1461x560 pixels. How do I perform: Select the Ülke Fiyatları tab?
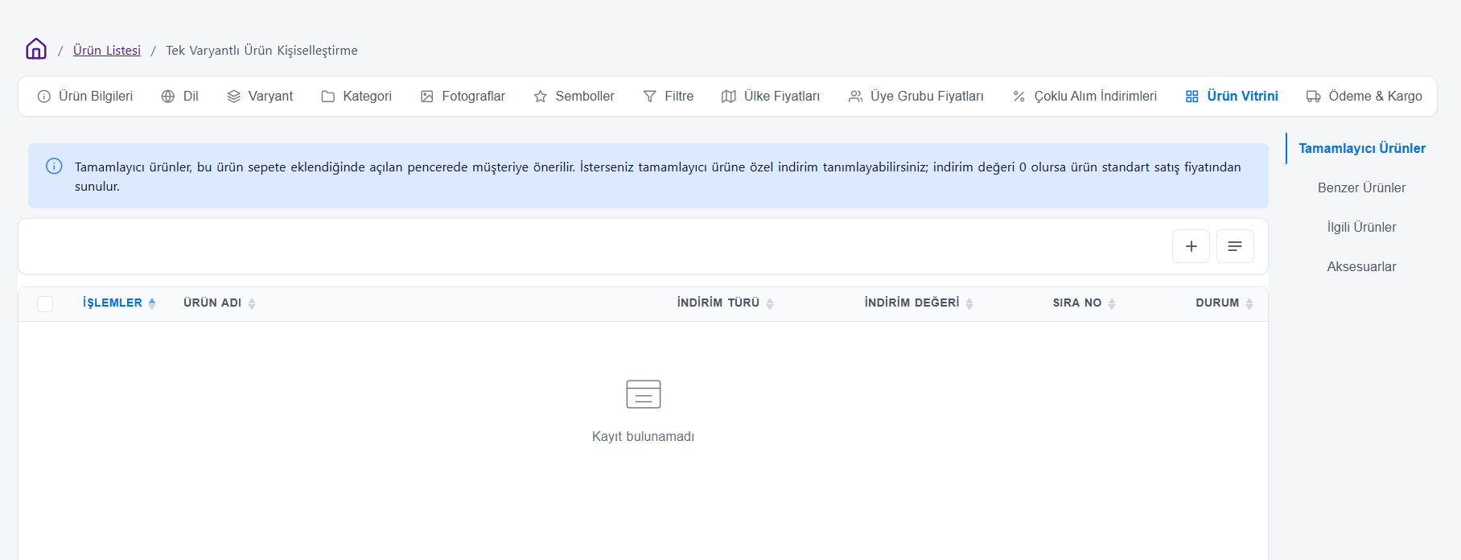click(771, 97)
